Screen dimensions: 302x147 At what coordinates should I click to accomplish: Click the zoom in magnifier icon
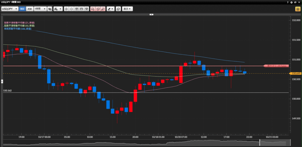(x=66, y=9)
